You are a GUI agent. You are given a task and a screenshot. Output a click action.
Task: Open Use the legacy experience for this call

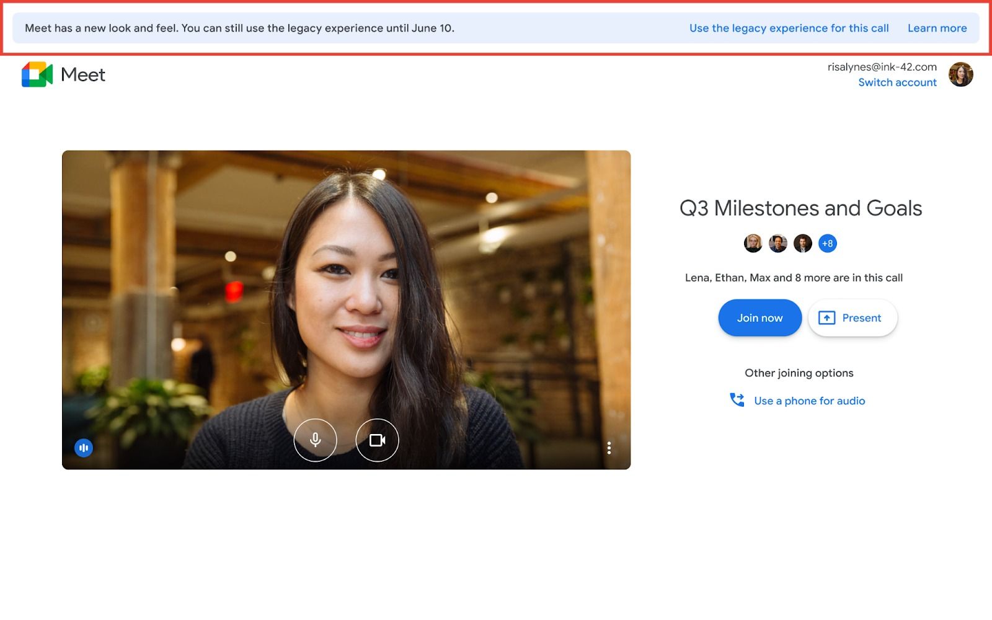coord(789,28)
